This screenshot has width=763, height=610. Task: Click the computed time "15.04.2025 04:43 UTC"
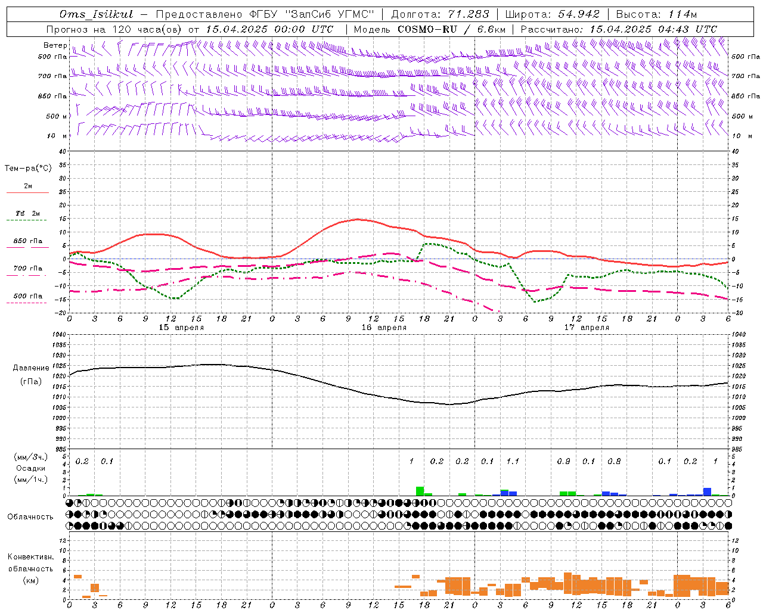click(x=653, y=29)
